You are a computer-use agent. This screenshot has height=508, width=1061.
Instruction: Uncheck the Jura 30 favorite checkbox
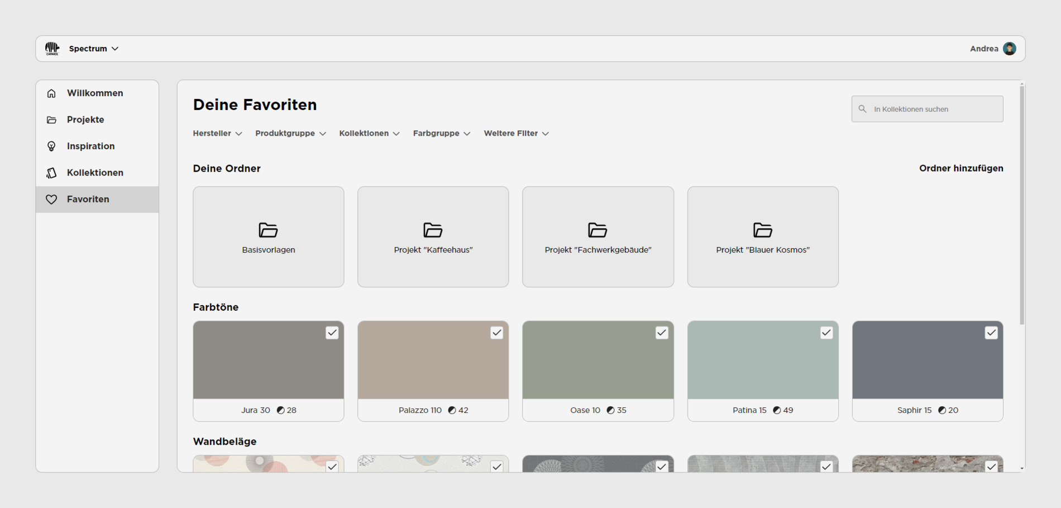(332, 333)
